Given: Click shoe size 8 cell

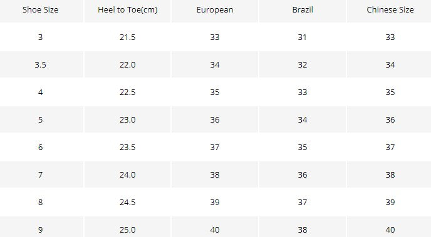Looking at the screenshot, I should click(x=40, y=202).
